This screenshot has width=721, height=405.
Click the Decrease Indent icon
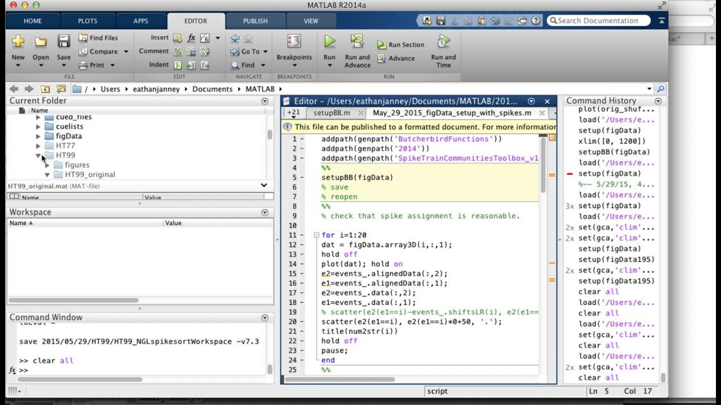pos(205,65)
